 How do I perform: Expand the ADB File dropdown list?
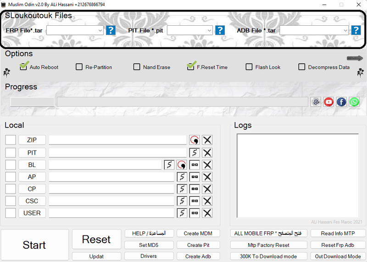[345, 30]
